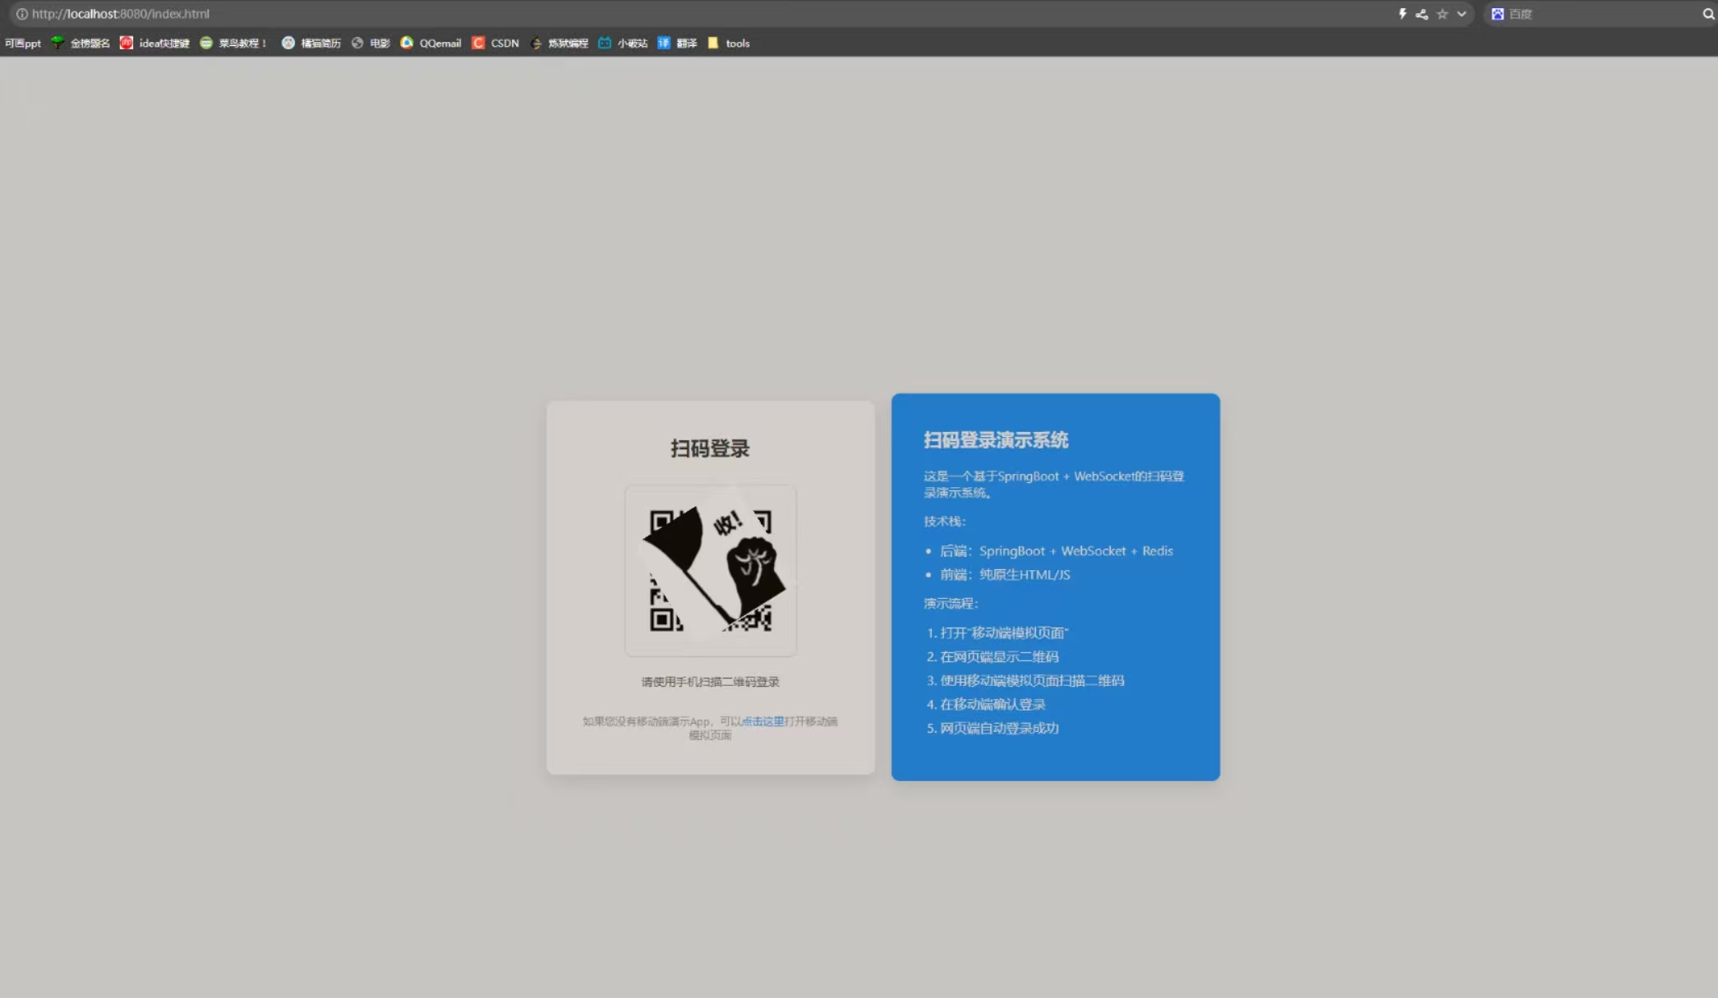Click the 扫码登录演示系统 heading
This screenshot has height=998, width=1718.
click(996, 440)
